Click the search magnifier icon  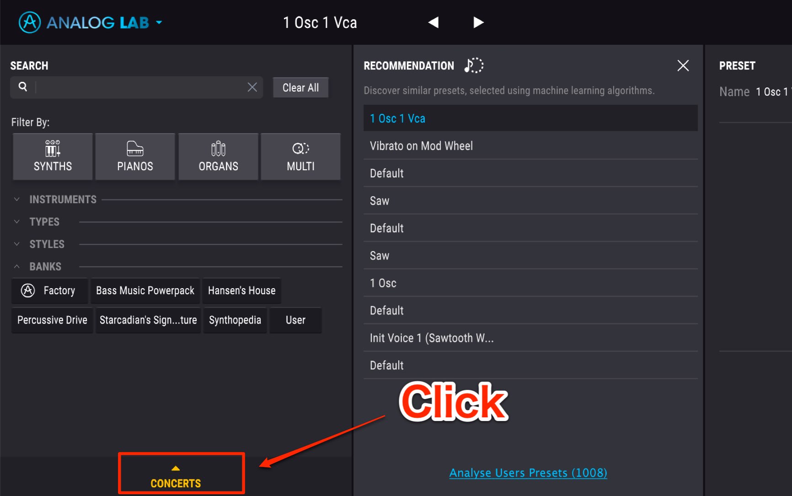point(22,86)
